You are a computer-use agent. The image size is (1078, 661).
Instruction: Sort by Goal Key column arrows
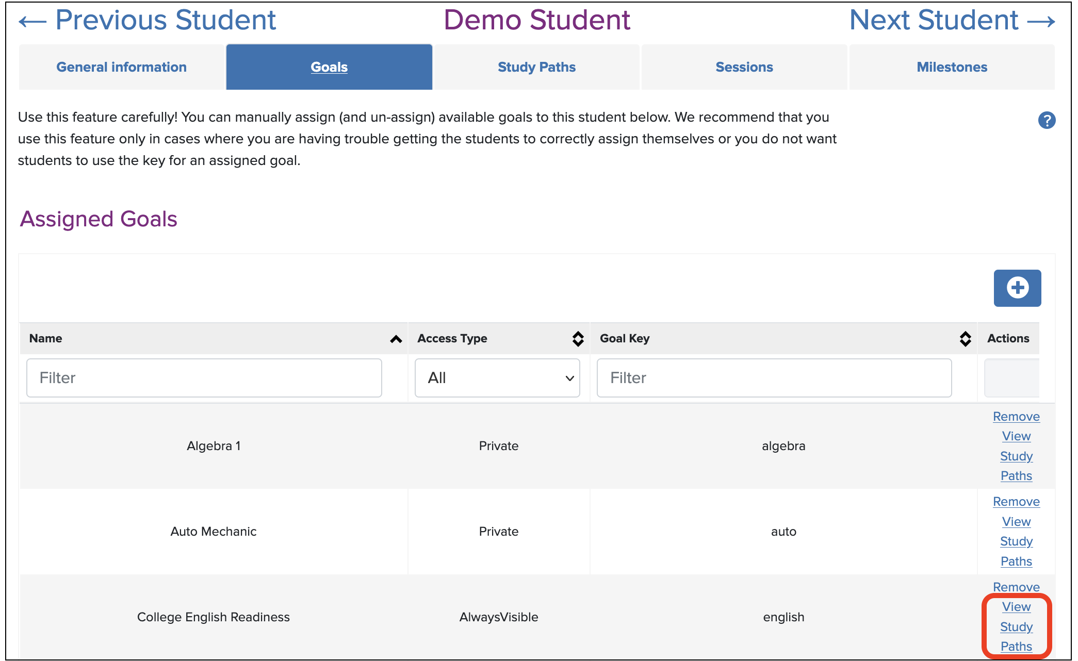tap(965, 339)
